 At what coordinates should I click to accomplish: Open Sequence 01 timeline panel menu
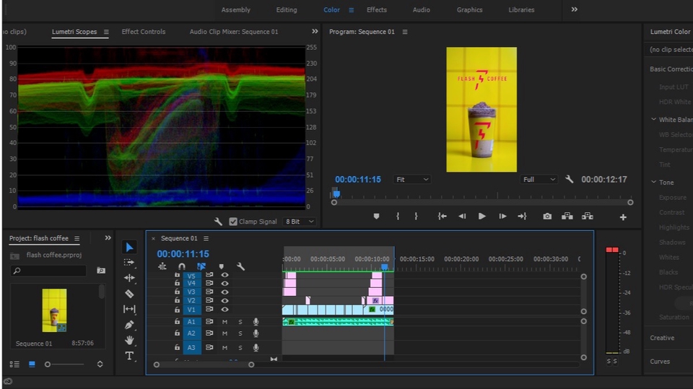(206, 238)
